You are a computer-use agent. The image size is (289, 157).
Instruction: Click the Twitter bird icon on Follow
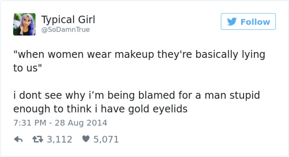tap(232, 22)
